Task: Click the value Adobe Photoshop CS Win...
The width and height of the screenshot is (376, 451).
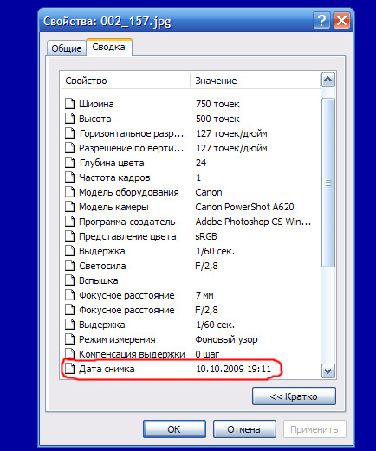Action: pos(253,222)
